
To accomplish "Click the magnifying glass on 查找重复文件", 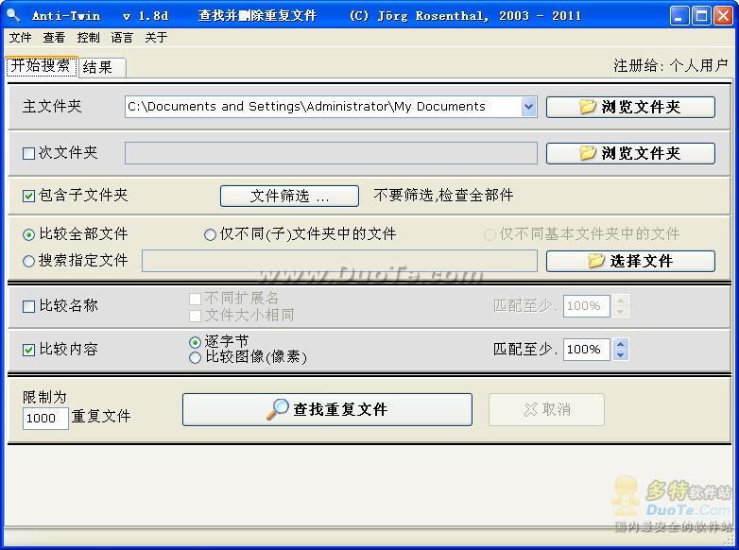I will point(278,409).
